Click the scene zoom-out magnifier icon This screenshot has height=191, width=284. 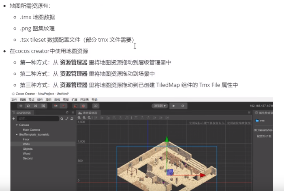point(84,118)
